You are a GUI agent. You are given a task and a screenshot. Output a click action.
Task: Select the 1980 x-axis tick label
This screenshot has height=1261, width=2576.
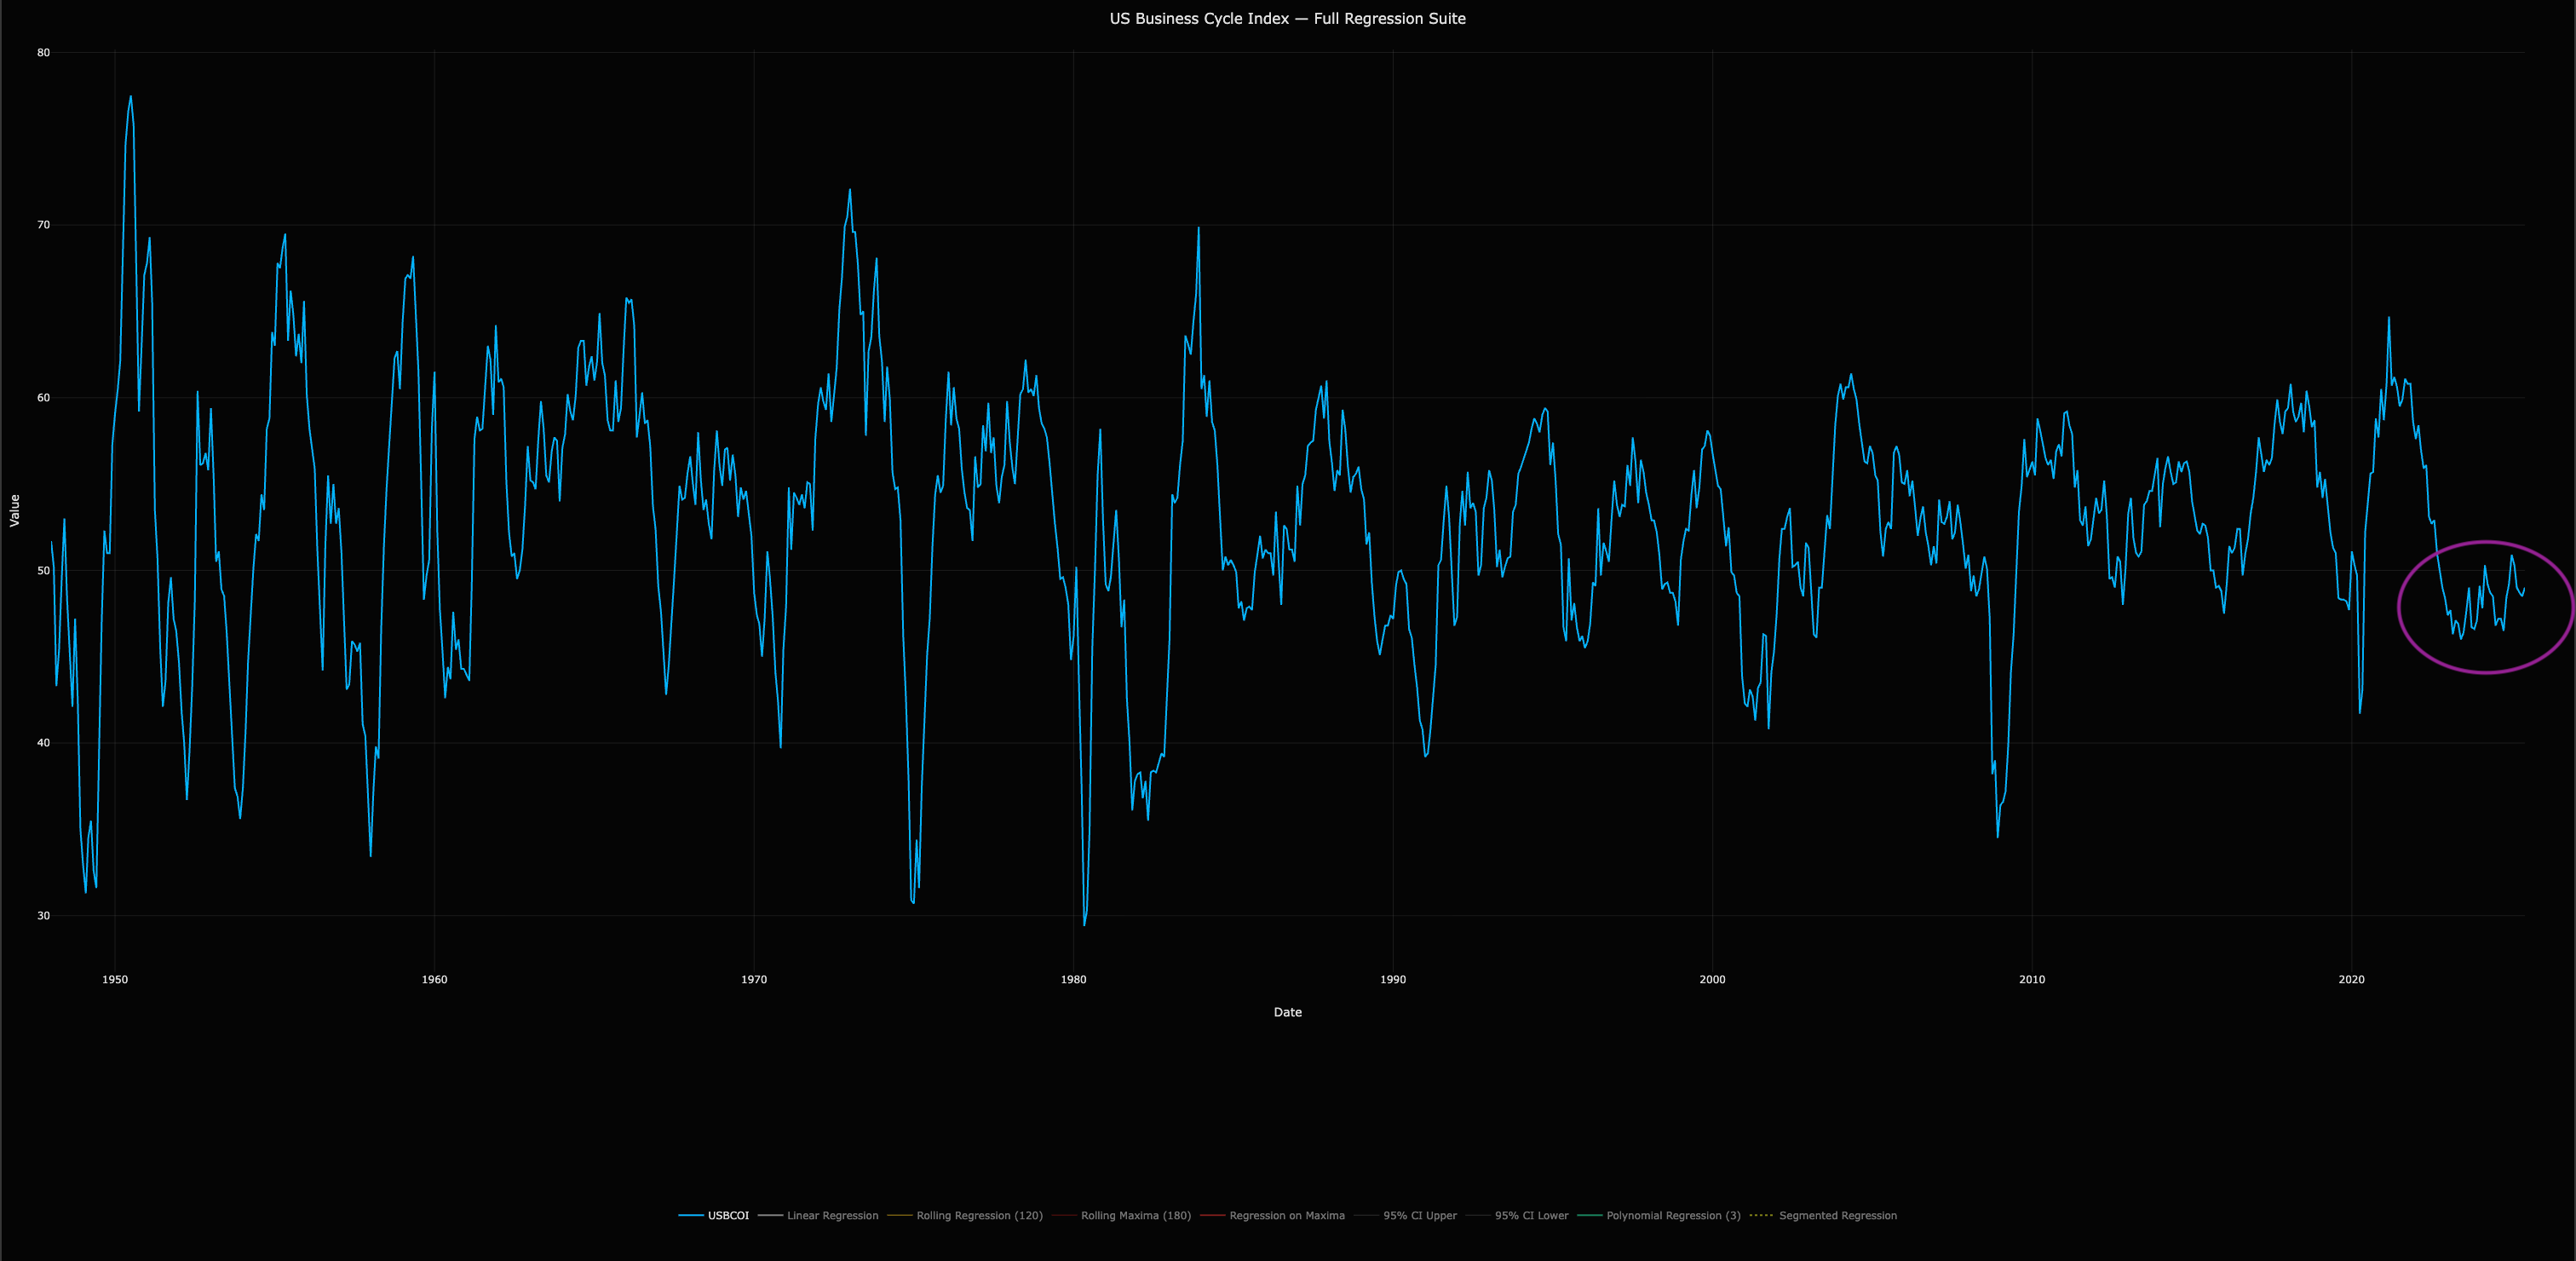1073,979
